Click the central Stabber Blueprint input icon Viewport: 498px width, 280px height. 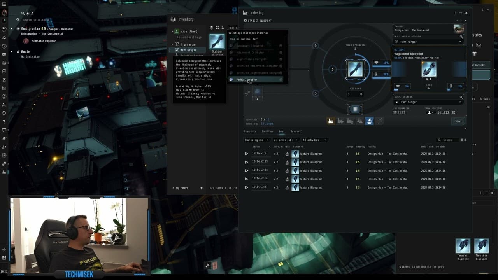(355, 69)
